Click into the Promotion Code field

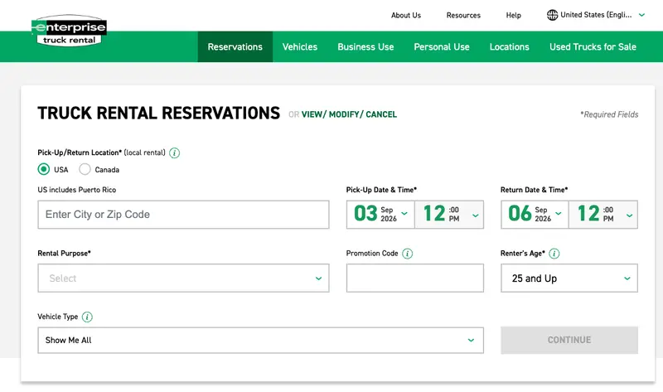tap(415, 278)
